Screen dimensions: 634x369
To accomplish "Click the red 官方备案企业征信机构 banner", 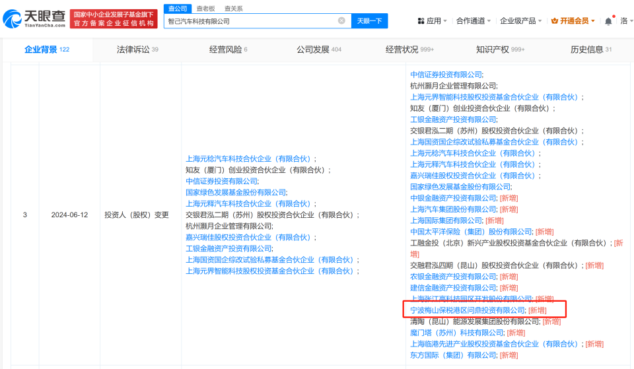I will point(114,19).
